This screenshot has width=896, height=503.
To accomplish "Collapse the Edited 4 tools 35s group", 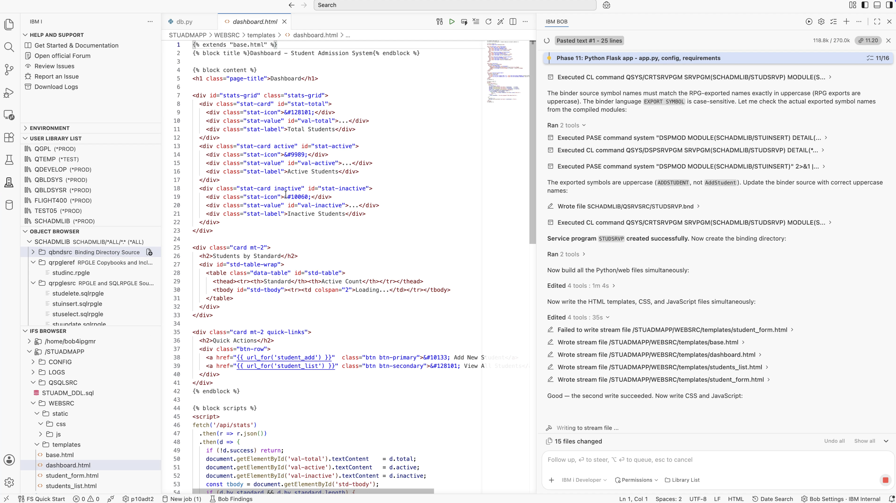I will click(x=608, y=317).
